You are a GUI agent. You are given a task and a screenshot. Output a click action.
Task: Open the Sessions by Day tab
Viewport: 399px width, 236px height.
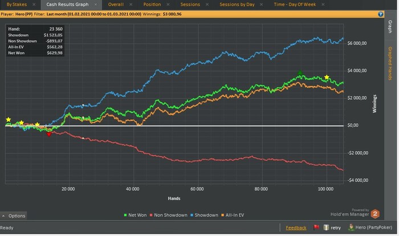point(237,5)
